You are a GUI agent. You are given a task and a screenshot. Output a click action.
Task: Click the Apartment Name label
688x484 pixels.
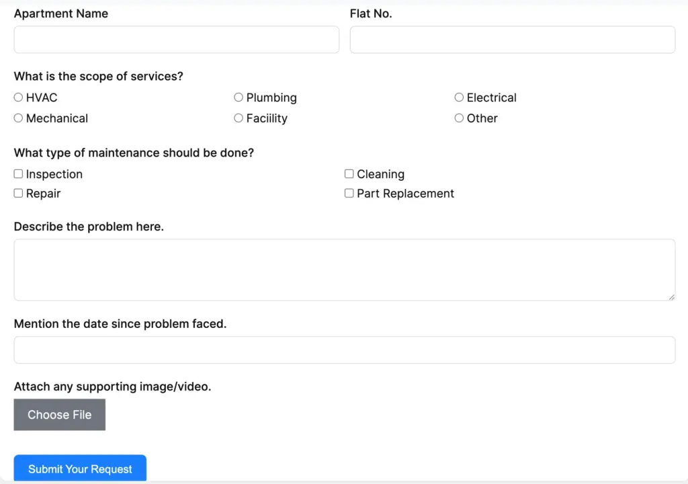point(60,13)
